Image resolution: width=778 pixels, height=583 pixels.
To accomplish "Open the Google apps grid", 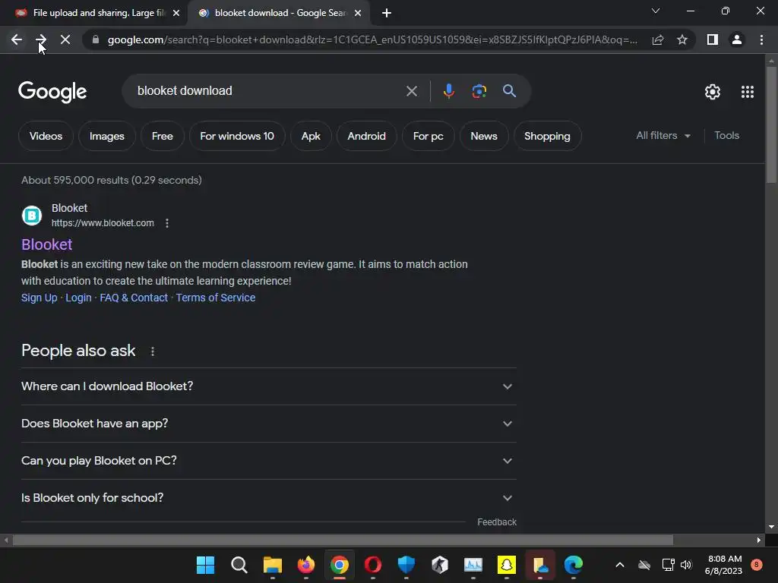I will (748, 92).
